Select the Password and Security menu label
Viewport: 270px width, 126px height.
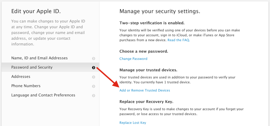(32, 67)
